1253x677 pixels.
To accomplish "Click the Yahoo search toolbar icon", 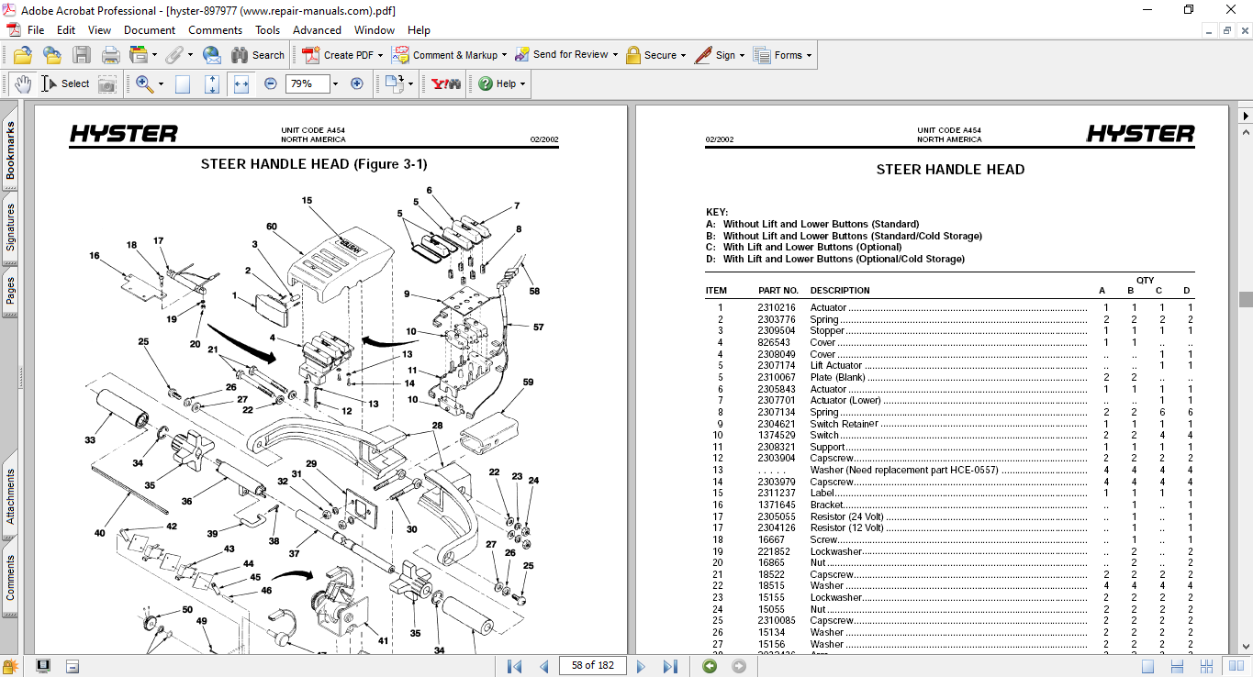I will (446, 83).
